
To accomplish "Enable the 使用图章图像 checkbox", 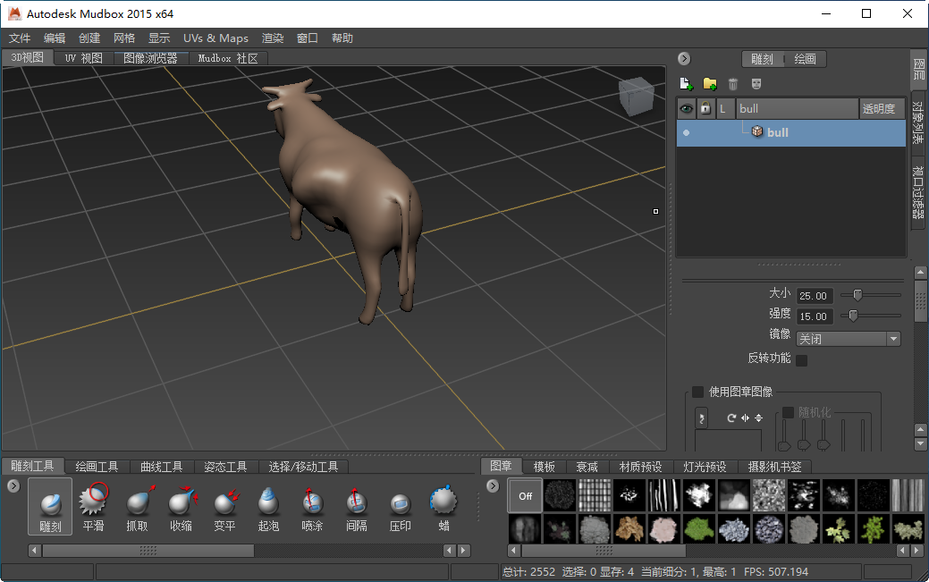I will pyautogui.click(x=698, y=392).
